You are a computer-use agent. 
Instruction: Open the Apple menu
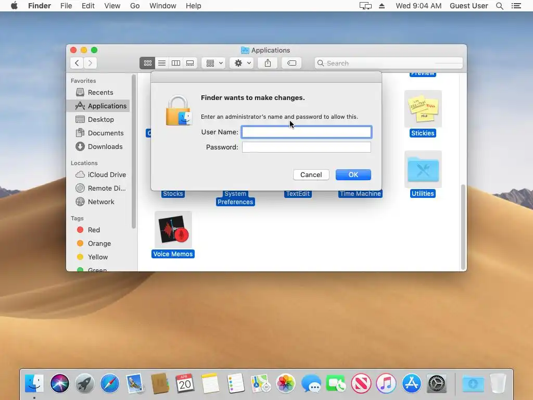coord(14,6)
